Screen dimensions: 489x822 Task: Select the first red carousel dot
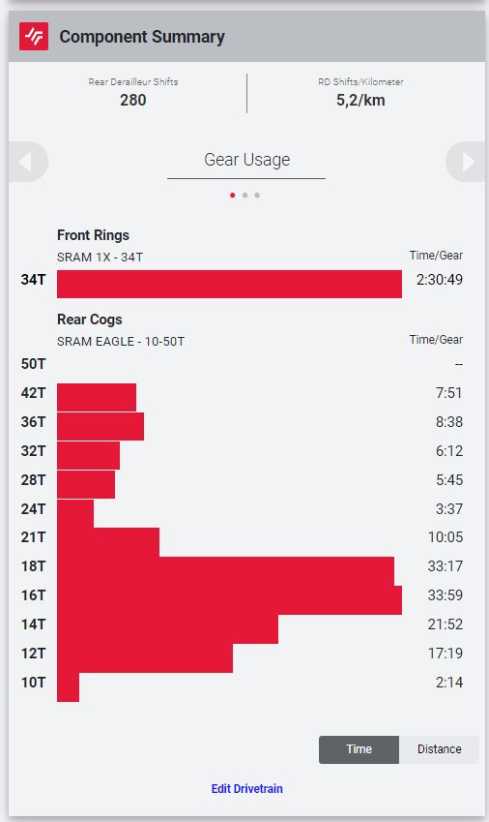tap(233, 195)
